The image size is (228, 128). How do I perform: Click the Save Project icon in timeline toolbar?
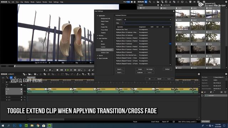point(35,74)
